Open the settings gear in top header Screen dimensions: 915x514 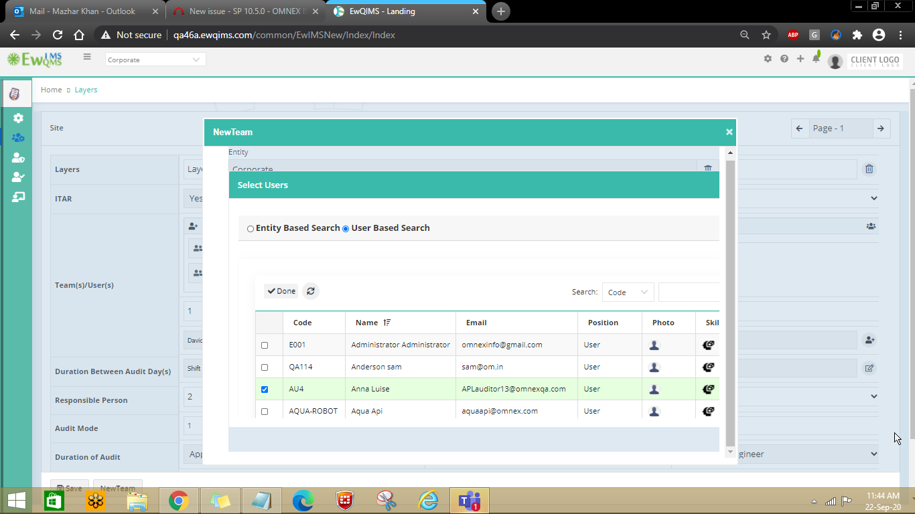tap(768, 59)
